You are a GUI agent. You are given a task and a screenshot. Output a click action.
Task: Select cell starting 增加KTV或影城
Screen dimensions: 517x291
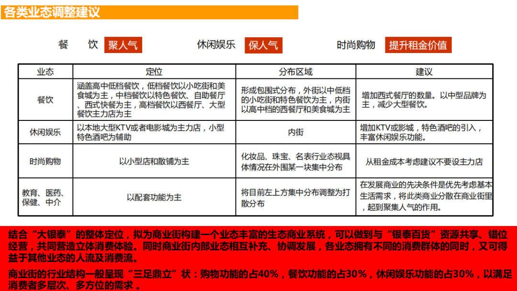tap(424, 132)
